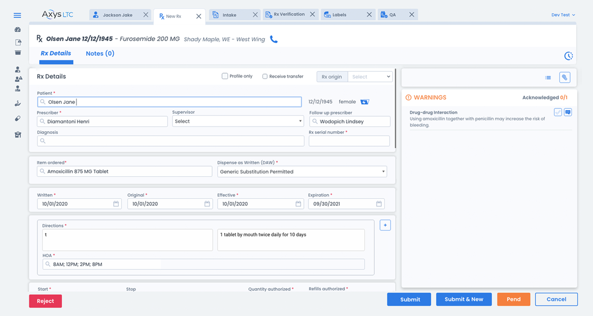Click the Item ordered field with Amoxicillin

(x=125, y=171)
